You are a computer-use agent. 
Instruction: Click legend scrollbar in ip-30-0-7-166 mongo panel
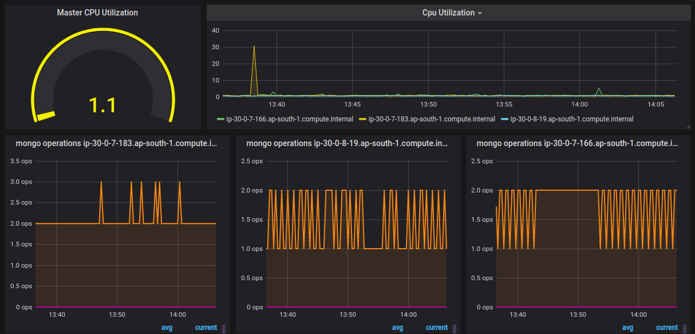coord(684,328)
